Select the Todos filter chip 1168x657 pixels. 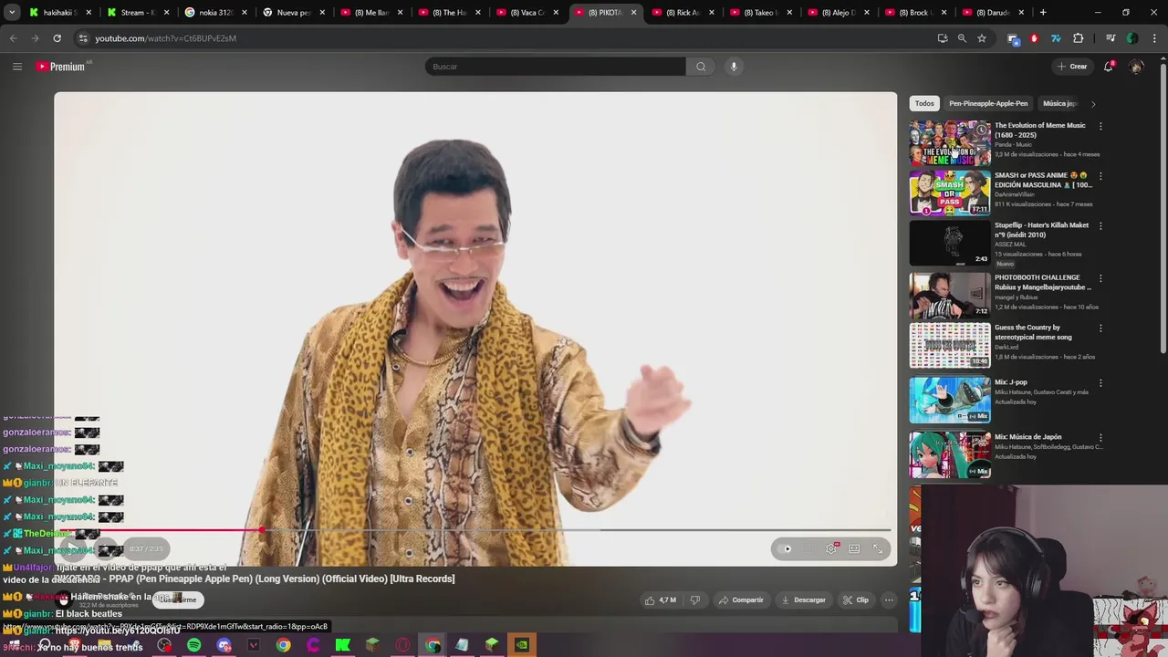[924, 104]
